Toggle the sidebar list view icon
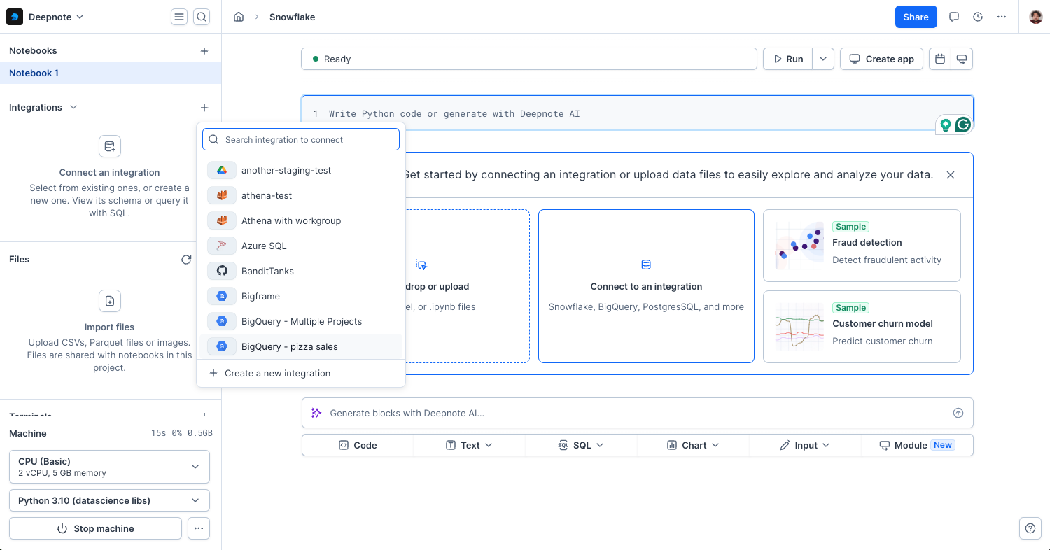The image size is (1050, 550). [x=180, y=17]
